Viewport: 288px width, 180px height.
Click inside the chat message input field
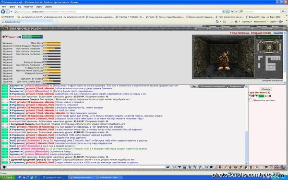(x=86, y=167)
